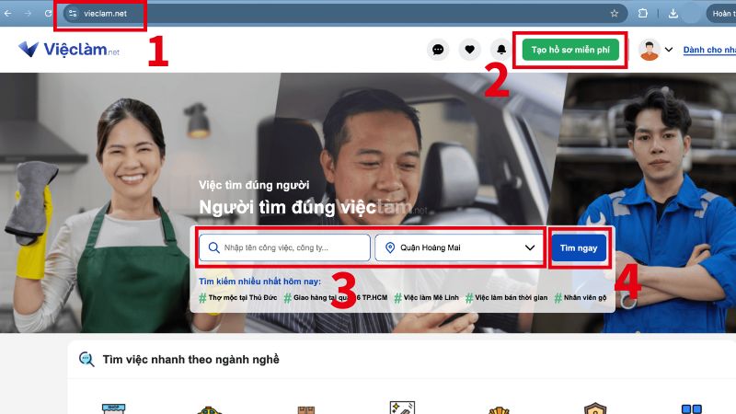Click the browser forward arrow
Screen dimensions: 736x414
click(28, 13)
